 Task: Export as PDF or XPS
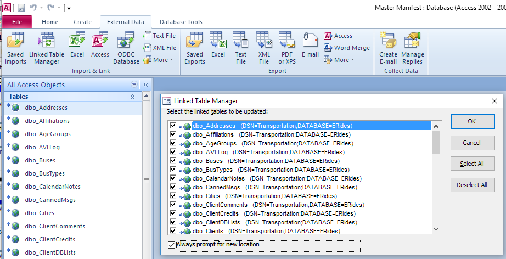point(287,48)
